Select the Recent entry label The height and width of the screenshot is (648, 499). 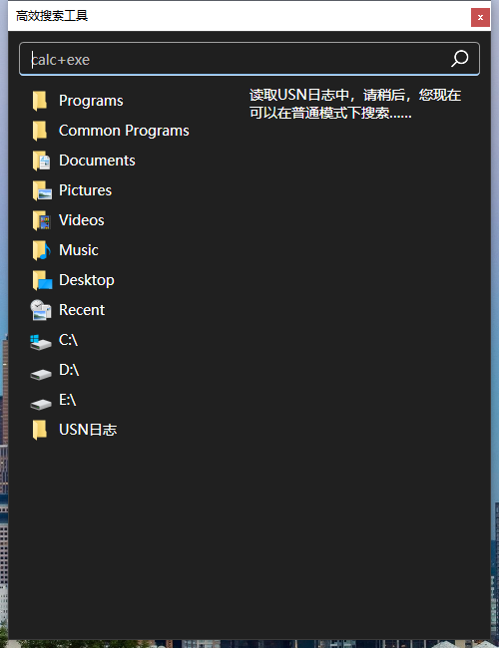pyautogui.click(x=82, y=310)
